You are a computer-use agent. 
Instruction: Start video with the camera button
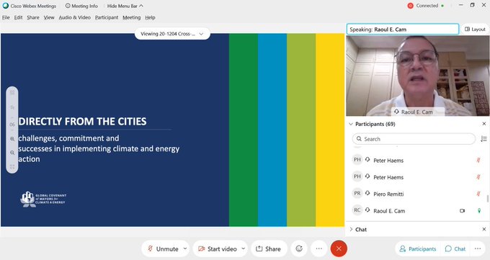218,248
